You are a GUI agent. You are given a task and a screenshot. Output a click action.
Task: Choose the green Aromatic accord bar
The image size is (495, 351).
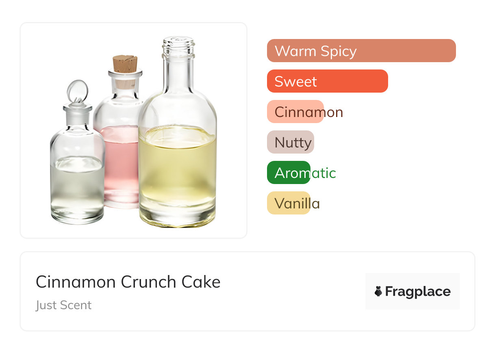coord(289,173)
